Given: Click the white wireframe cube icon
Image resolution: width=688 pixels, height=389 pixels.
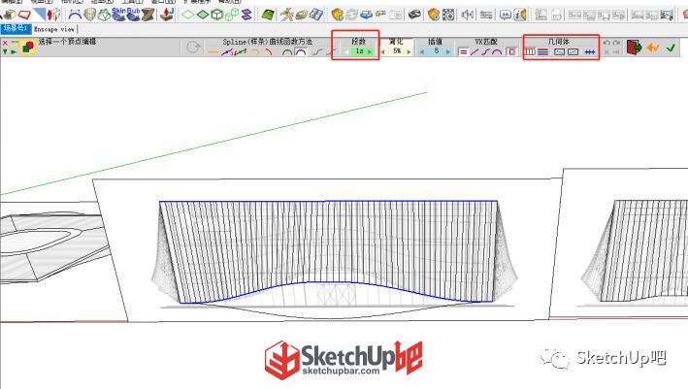Looking at the screenshot, I should tap(217, 15).
